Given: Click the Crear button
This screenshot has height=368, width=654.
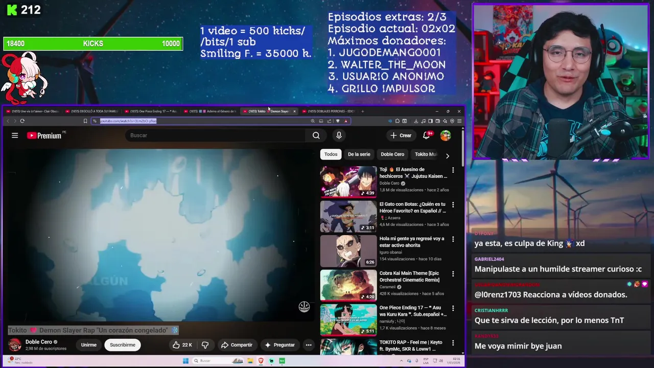Looking at the screenshot, I should pos(401,135).
